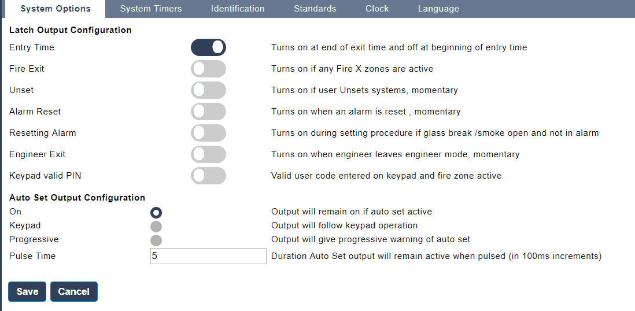Disable the Entry Time latch toggle
Screen dimensions: 635x311
click(x=208, y=47)
